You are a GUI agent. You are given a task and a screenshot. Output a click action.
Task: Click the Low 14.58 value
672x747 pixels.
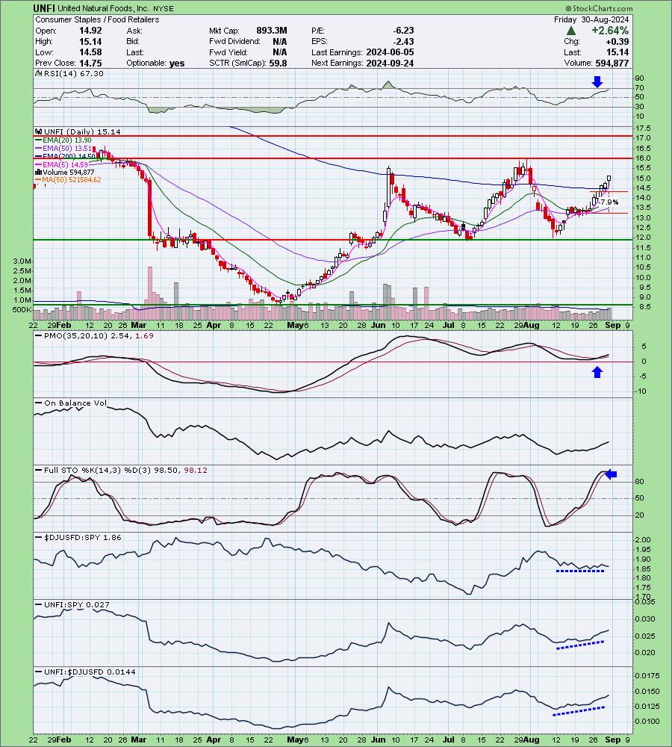pyautogui.click(x=90, y=52)
